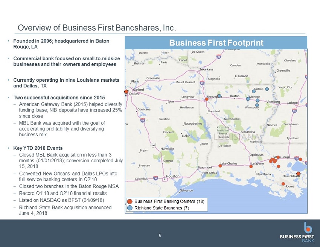Click the Vicksburg label on the map
This screenshot has height=247, width=320.
[x=273, y=102]
